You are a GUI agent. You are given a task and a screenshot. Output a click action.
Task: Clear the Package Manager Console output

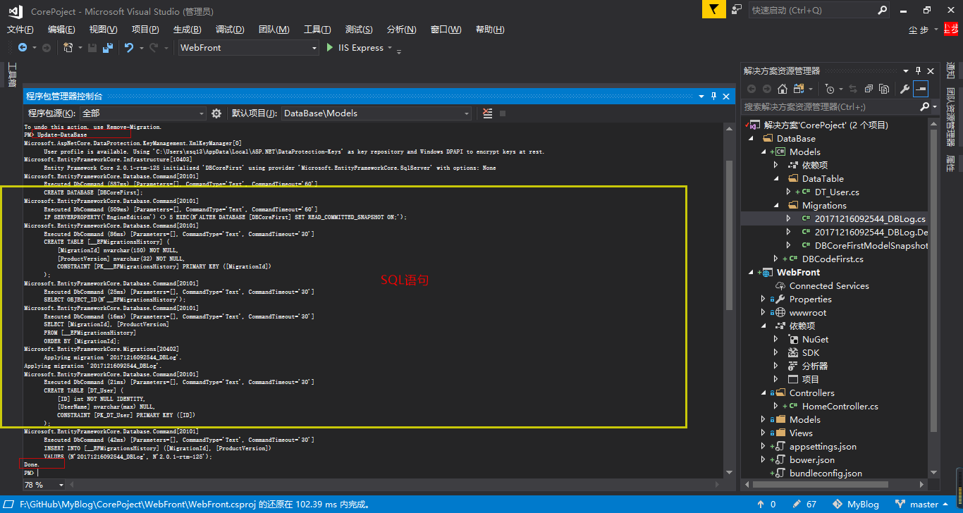(487, 113)
